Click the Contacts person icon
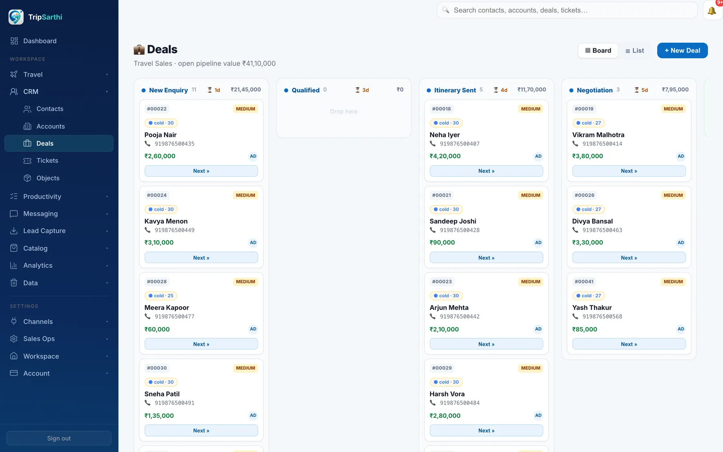723x452 pixels. click(x=27, y=109)
